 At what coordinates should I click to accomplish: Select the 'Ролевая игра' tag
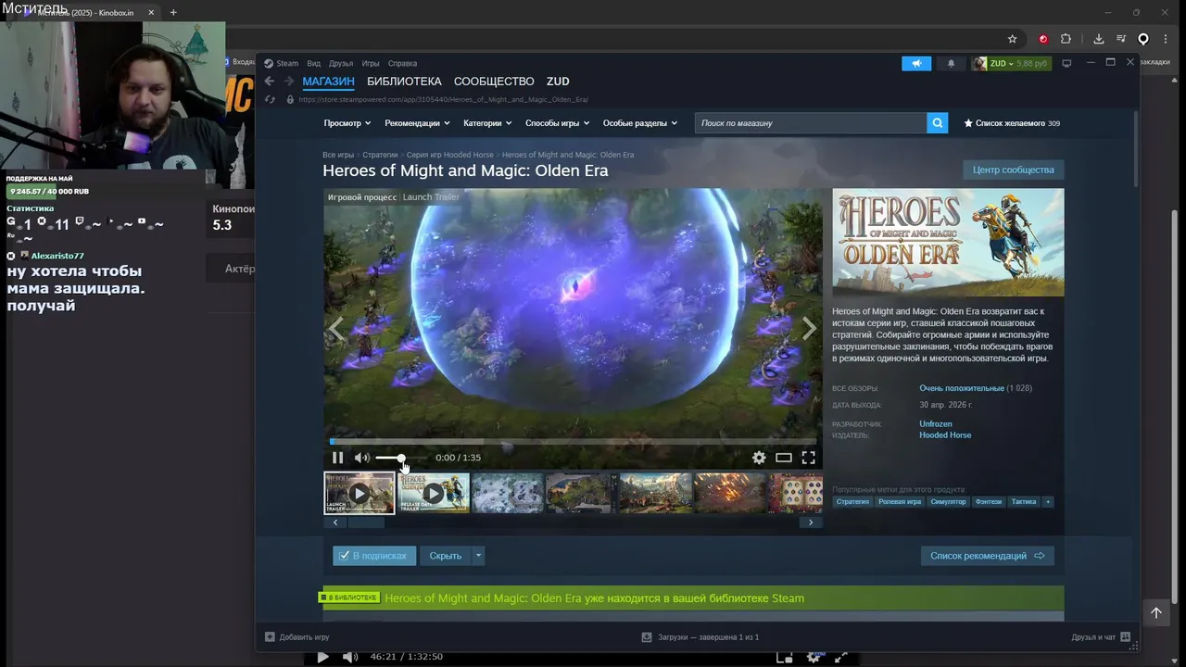click(900, 501)
